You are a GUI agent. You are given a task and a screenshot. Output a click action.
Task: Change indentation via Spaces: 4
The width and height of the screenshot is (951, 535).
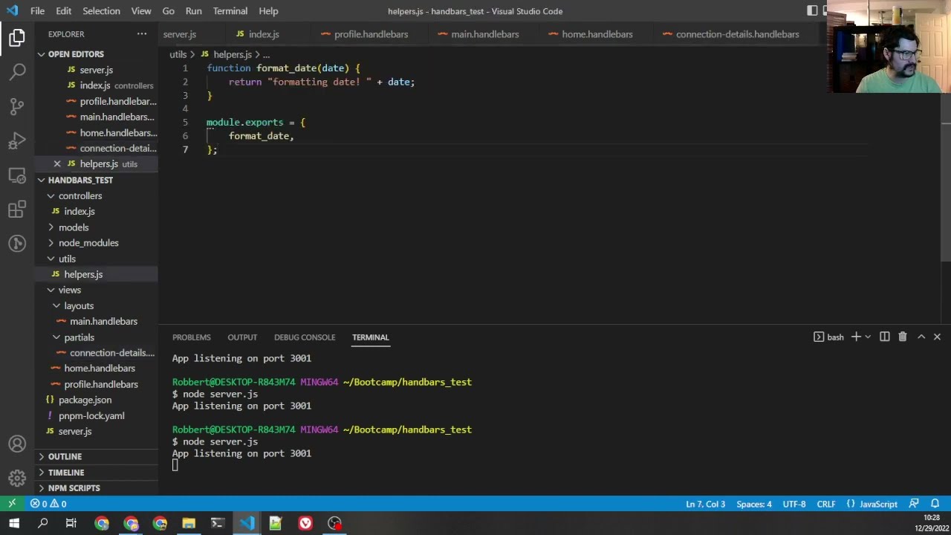point(754,504)
